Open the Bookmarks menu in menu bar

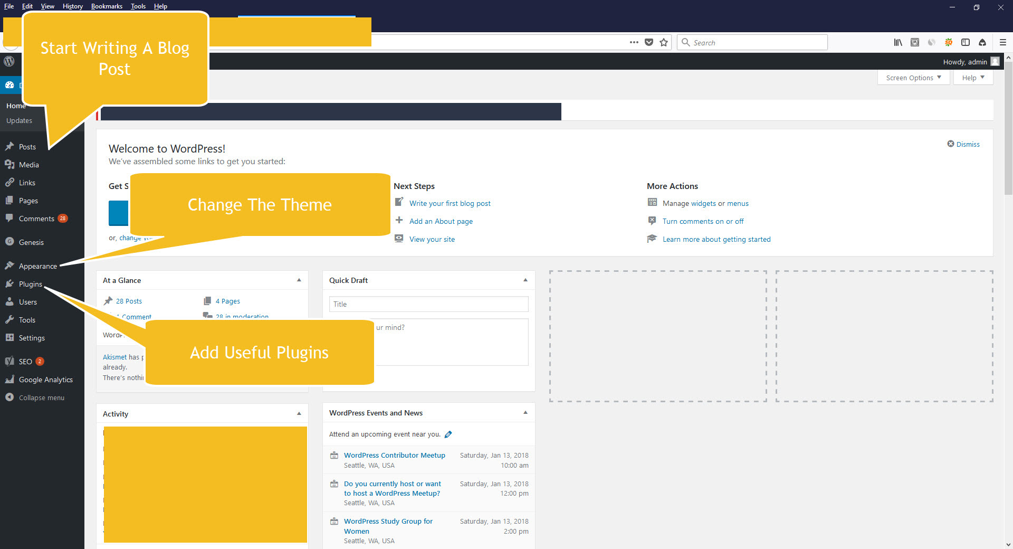click(x=107, y=6)
